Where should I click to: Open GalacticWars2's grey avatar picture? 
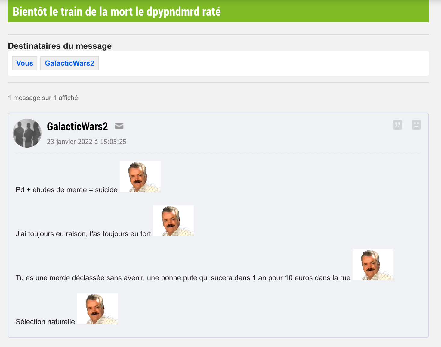tap(27, 133)
